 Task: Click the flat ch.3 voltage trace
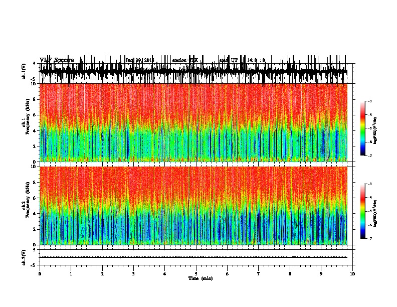(193, 257)
